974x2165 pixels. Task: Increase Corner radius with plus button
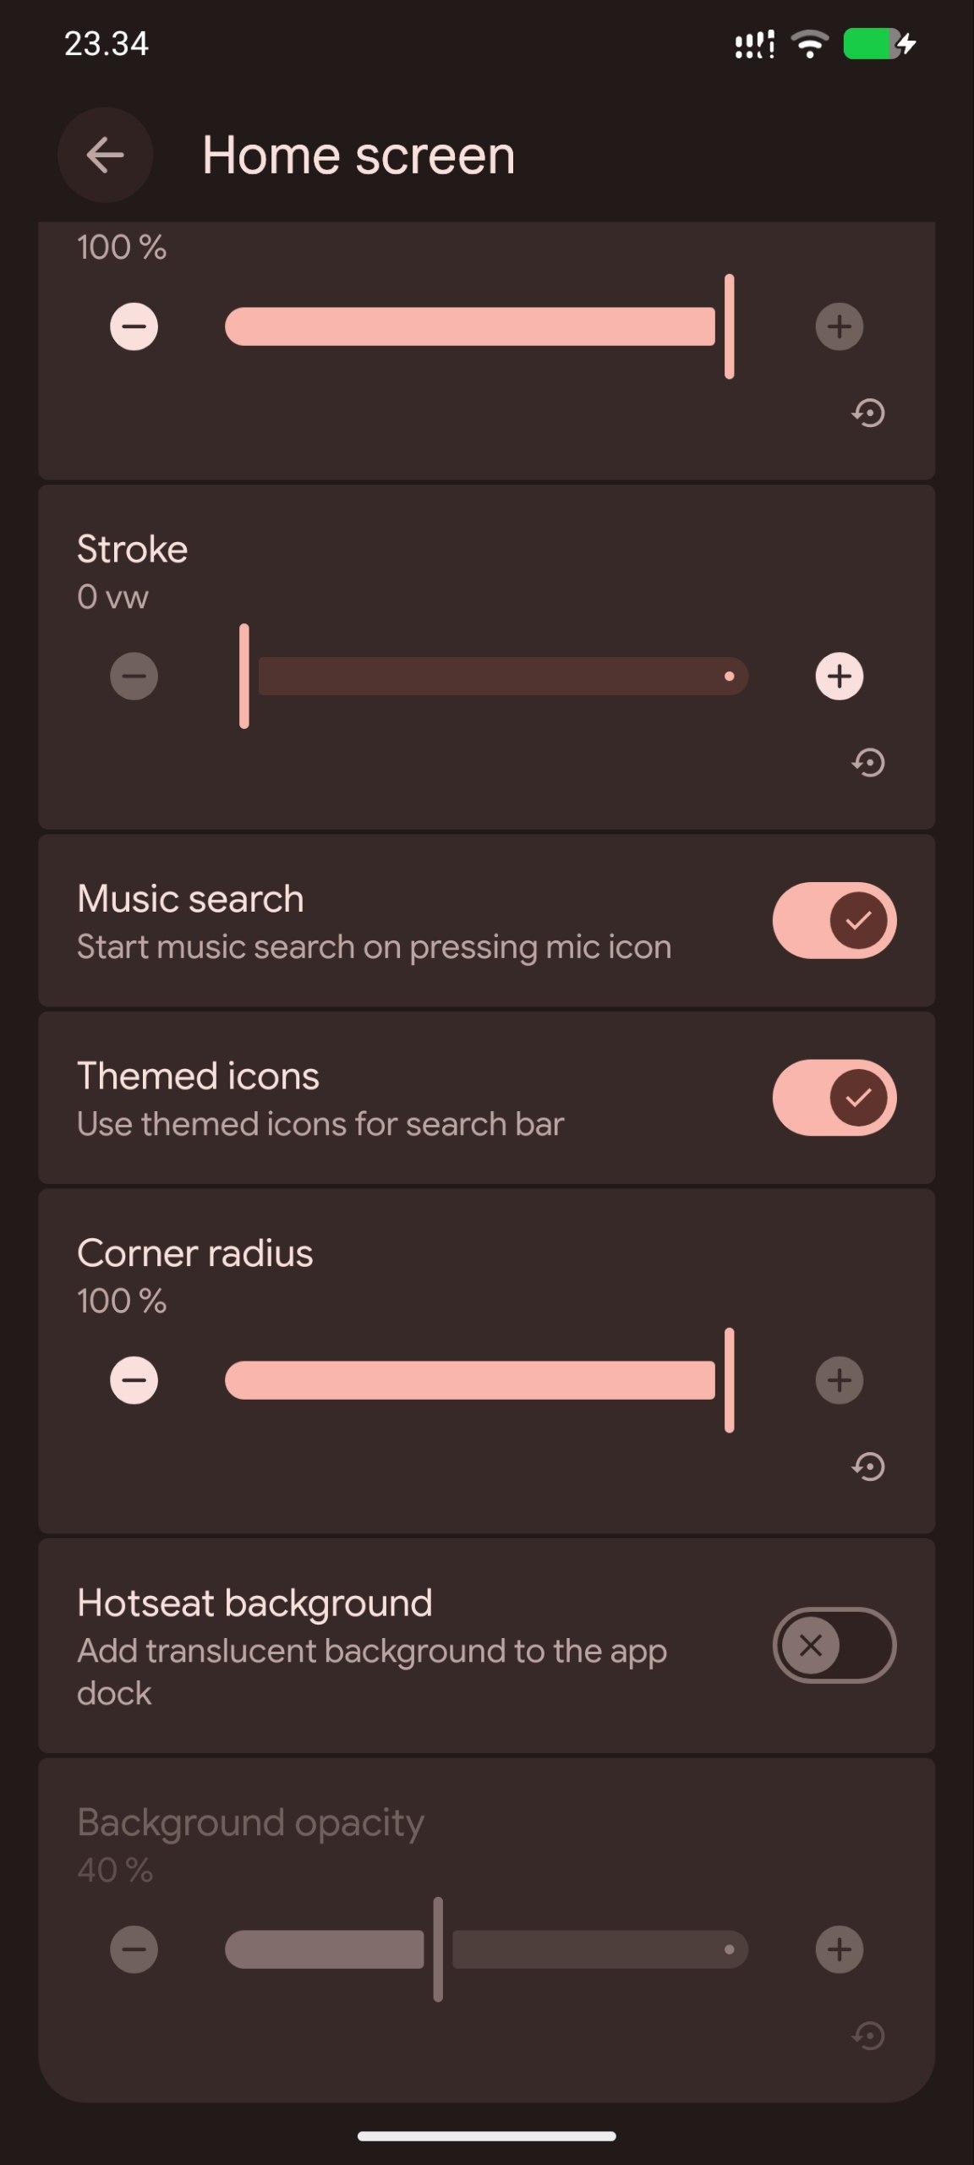(x=839, y=1380)
